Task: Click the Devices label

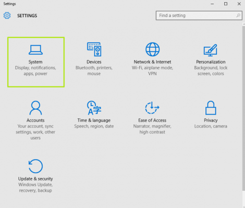Action: 94,62
